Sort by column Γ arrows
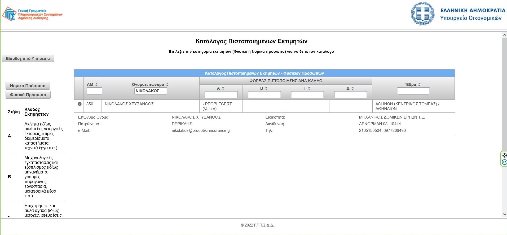507x235 pixels. 309,88
